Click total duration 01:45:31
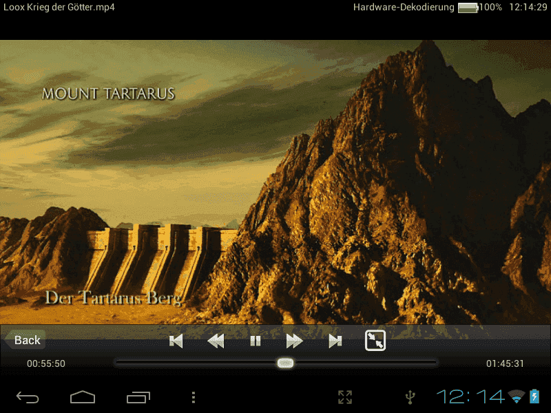The width and height of the screenshot is (551, 413). 505,363
